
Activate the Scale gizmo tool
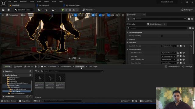click(x=82, y=15)
